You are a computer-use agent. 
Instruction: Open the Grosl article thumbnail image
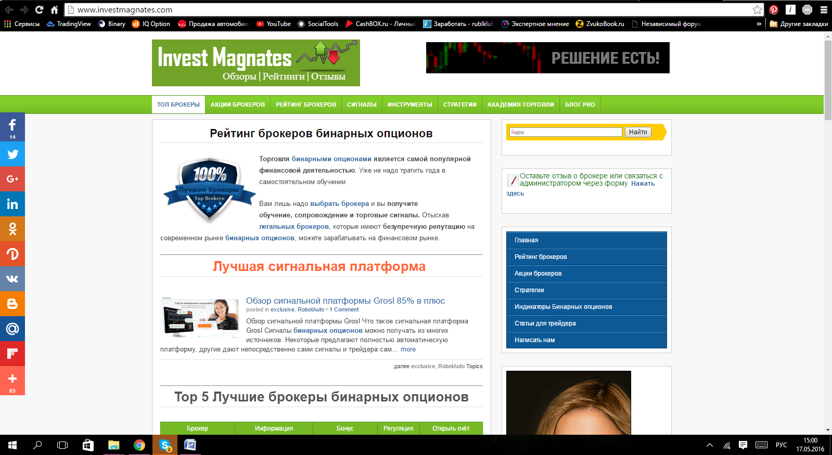[199, 318]
